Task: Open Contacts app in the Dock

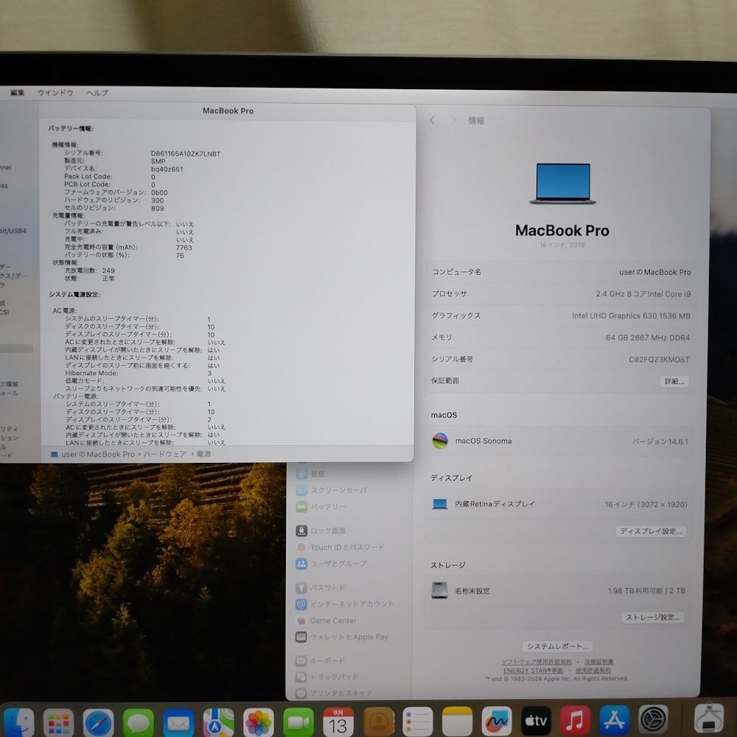Action: [378, 722]
